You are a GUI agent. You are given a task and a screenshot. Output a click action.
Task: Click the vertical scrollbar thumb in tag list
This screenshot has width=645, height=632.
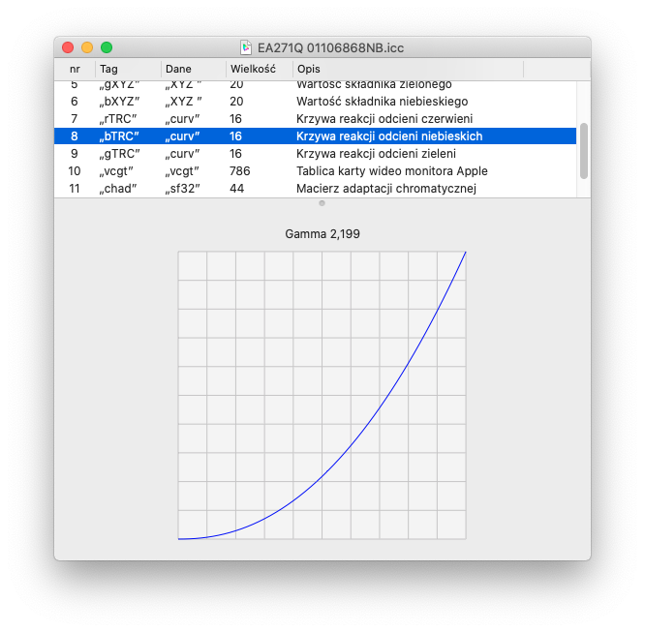coord(583,150)
